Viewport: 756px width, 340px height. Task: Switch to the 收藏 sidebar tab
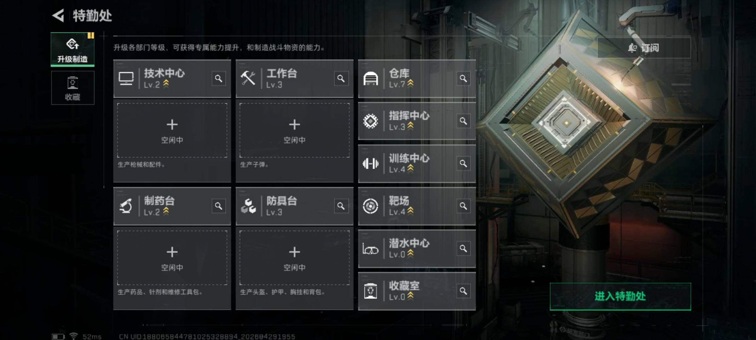(72, 88)
